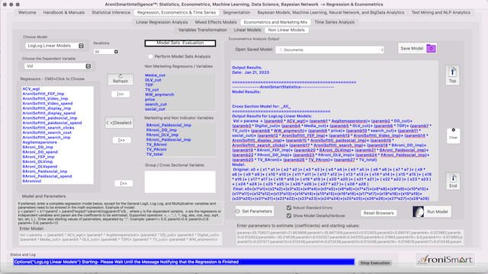Toggle Robust Standard Errors checkbox
The image size is (488, 274).
(x=289, y=208)
